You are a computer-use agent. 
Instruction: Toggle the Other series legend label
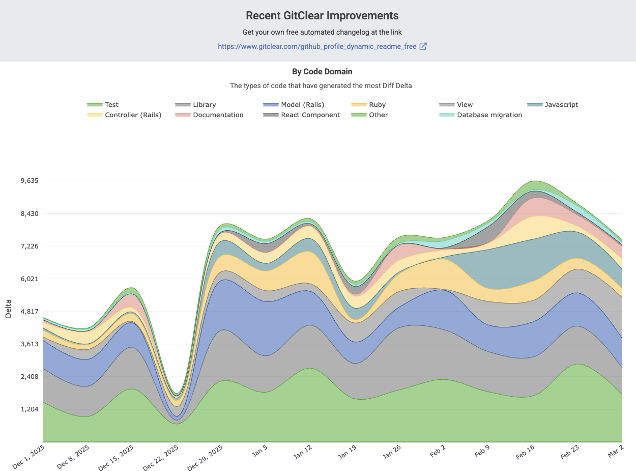(x=378, y=115)
